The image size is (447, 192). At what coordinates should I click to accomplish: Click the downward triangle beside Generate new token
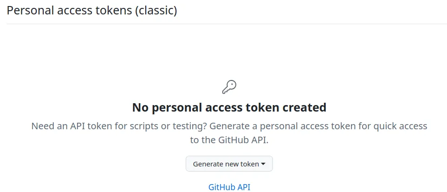pos(263,164)
